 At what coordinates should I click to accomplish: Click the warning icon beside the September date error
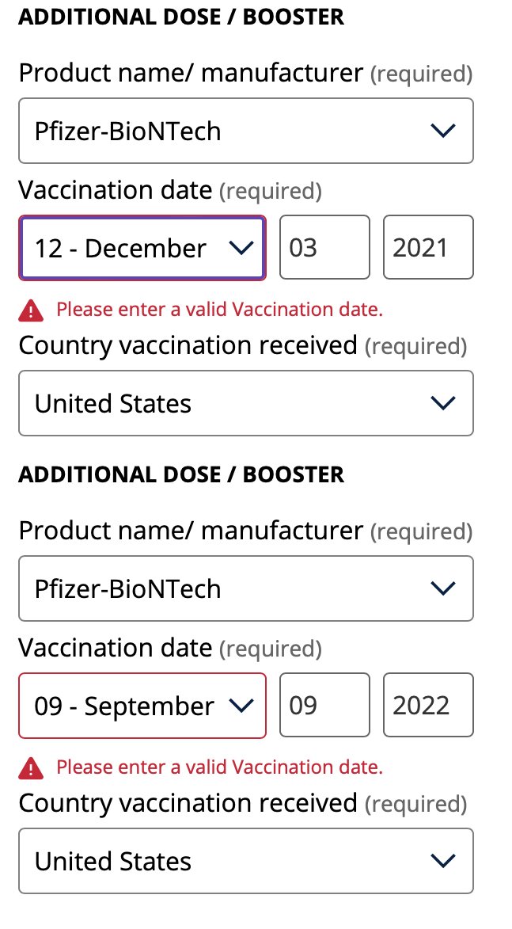tap(31, 767)
